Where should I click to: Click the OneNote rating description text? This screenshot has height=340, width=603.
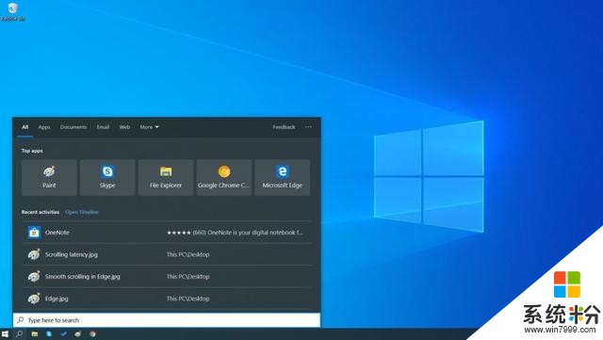click(235, 233)
